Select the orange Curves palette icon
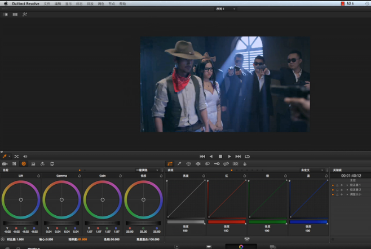This screenshot has width=371, height=249. (170, 163)
